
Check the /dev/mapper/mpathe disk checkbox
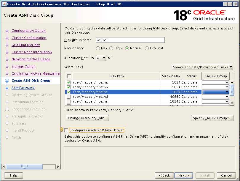click(68, 101)
